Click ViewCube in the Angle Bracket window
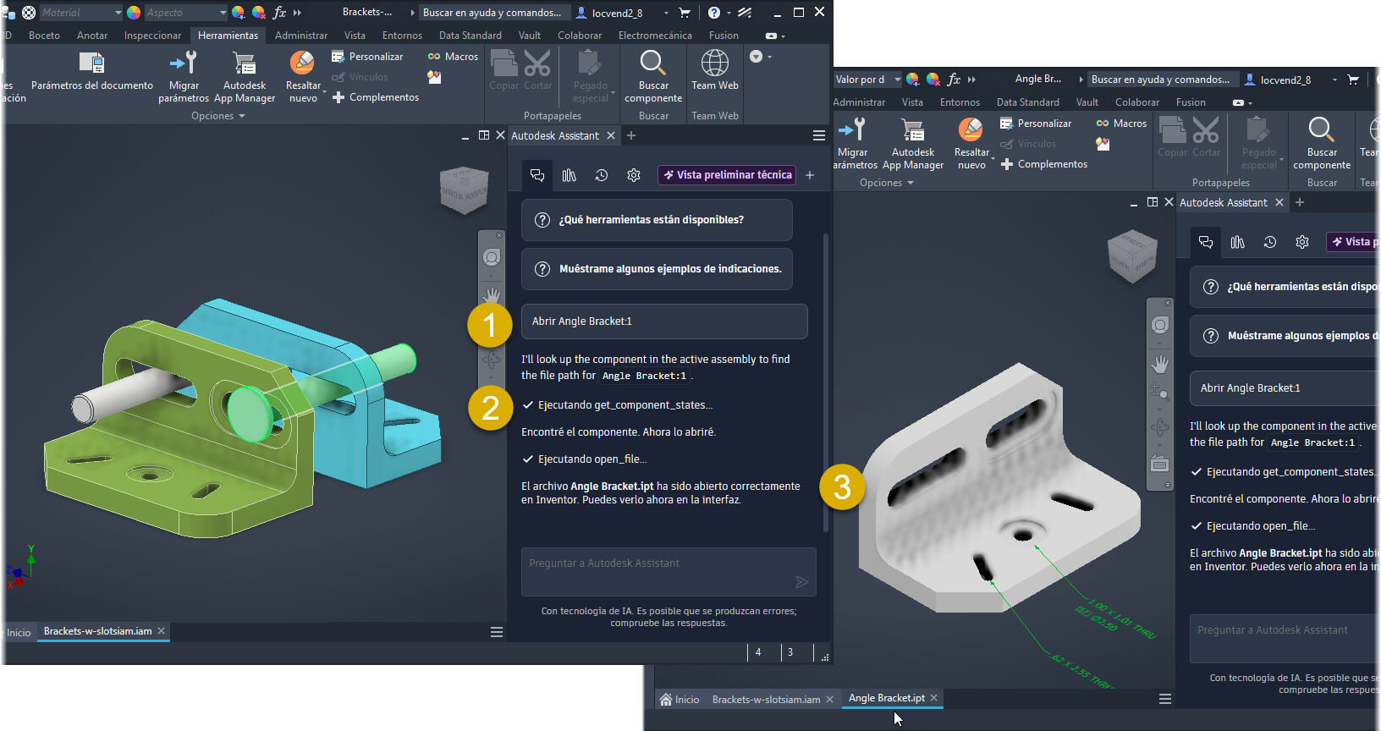The image size is (1381, 731). [1132, 256]
